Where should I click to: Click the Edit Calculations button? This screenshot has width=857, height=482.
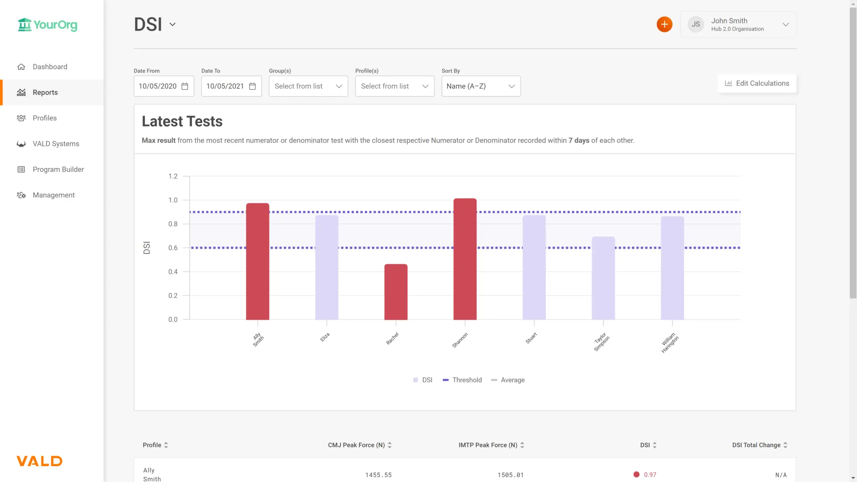click(x=757, y=83)
